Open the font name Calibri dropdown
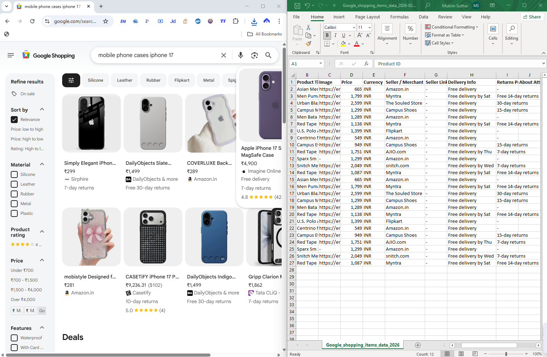Image resolution: width=547 pixels, height=357 pixels. (x=354, y=27)
